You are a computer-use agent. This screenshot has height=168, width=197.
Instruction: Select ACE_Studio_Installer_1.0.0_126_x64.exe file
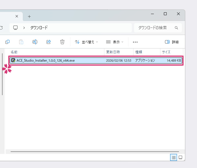46,60
